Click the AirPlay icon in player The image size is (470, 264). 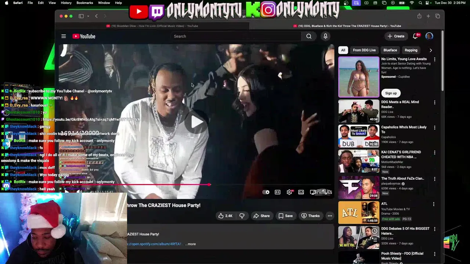click(313, 192)
